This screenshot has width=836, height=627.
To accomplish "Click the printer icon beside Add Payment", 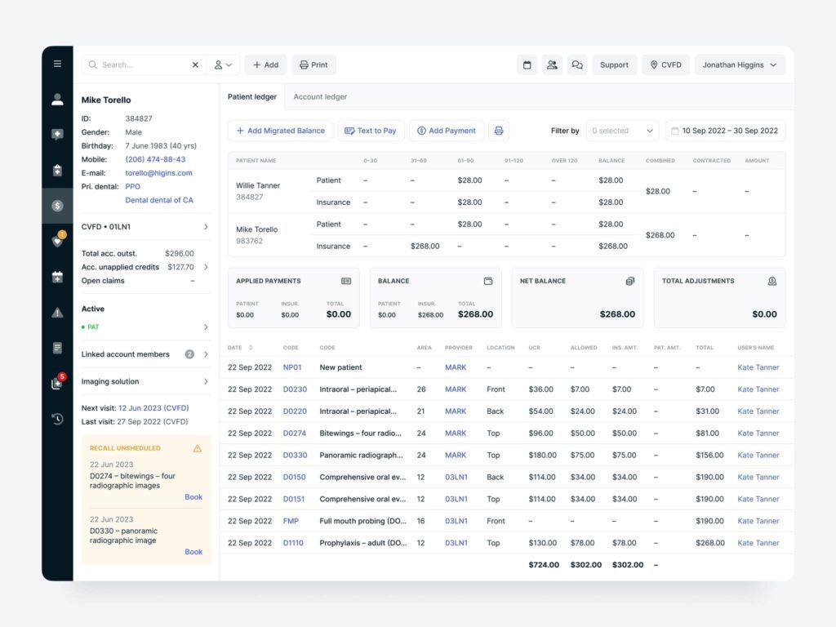I will point(499,131).
